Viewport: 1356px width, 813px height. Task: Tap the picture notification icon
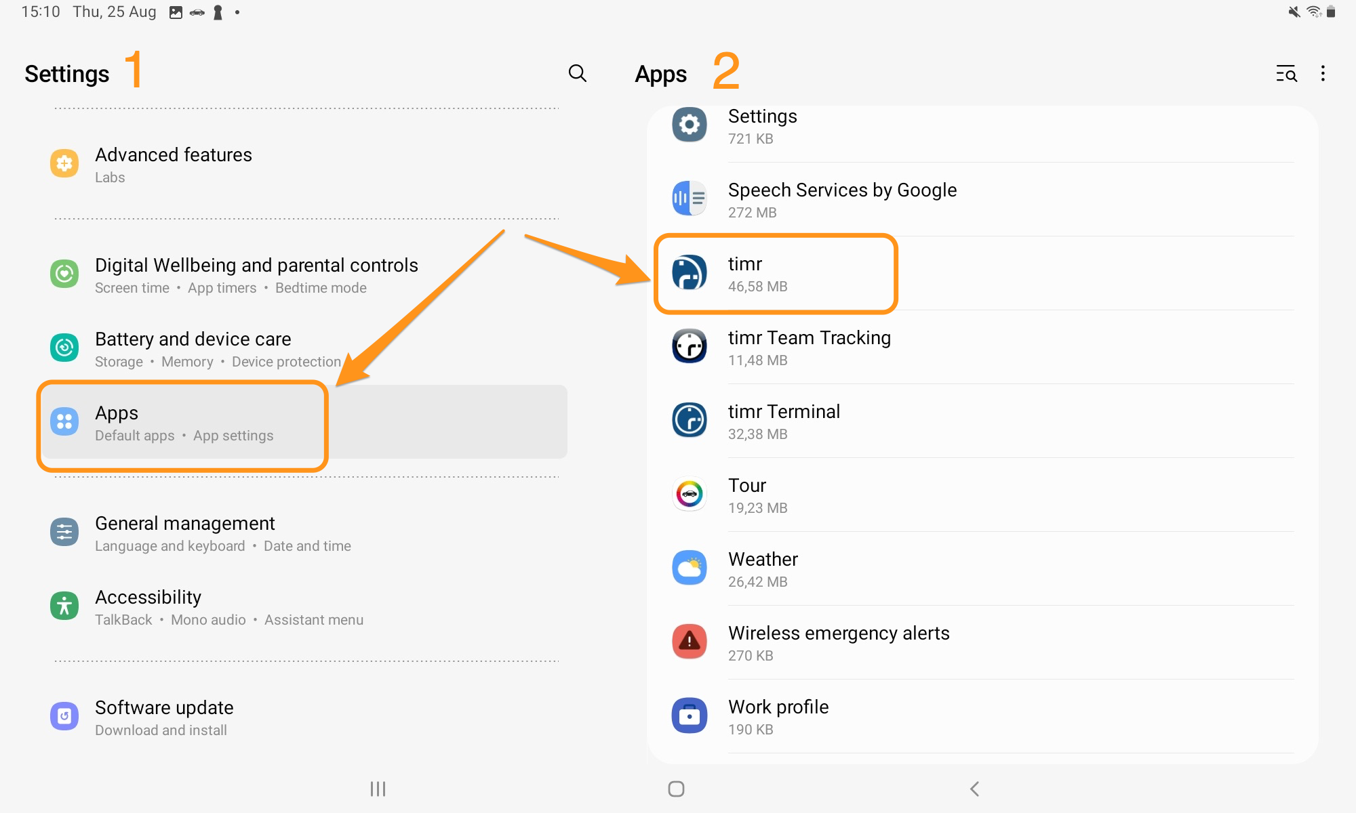coord(176,12)
